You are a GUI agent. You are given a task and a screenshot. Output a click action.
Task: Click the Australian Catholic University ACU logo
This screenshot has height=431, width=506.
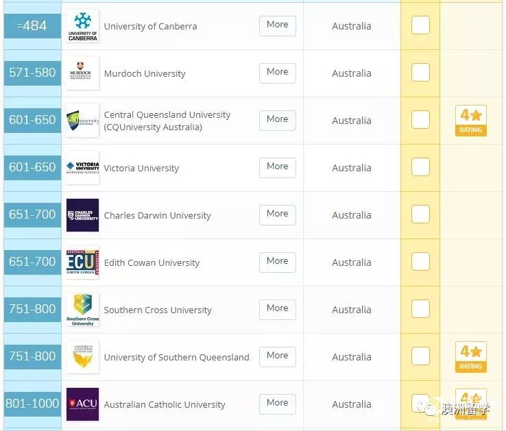pos(82,404)
